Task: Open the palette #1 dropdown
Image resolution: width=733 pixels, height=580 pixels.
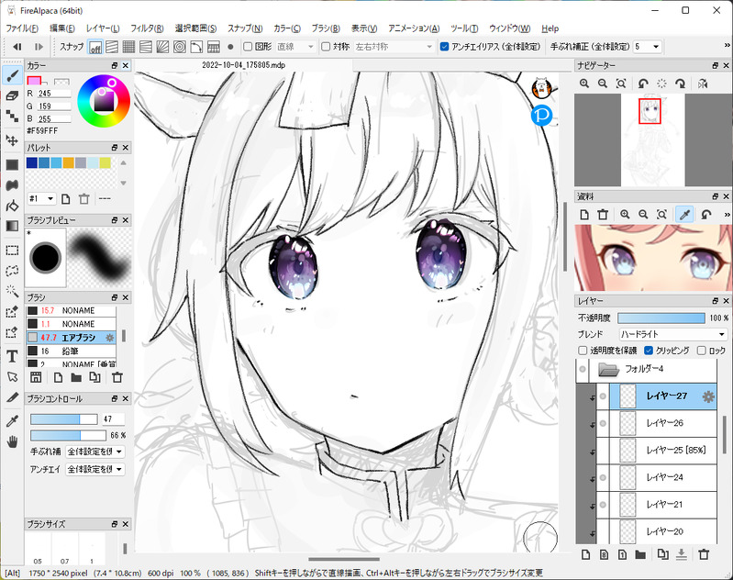Action: (41, 199)
